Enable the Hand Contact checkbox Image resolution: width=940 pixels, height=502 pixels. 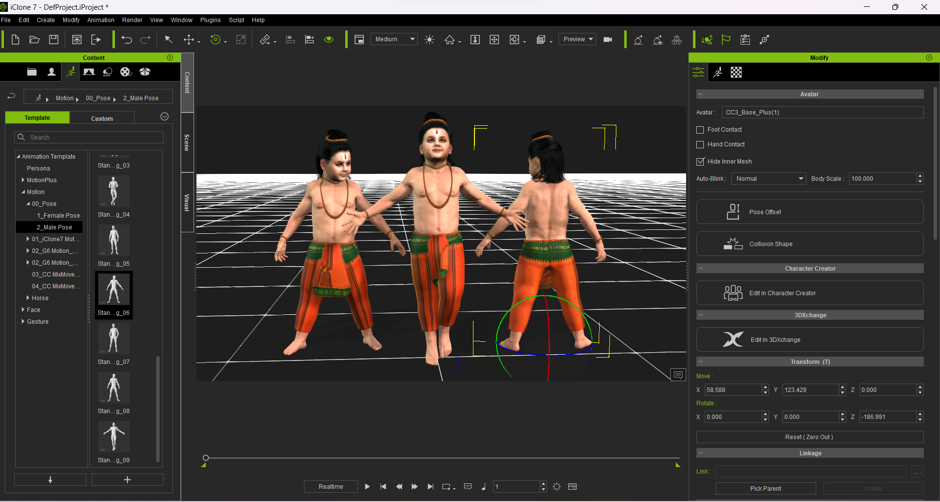[x=700, y=144]
